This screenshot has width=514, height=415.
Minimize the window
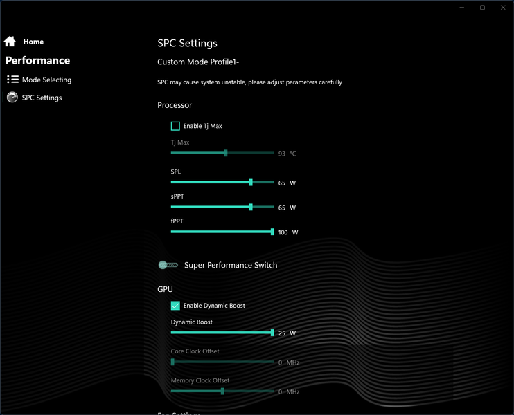pos(462,7)
